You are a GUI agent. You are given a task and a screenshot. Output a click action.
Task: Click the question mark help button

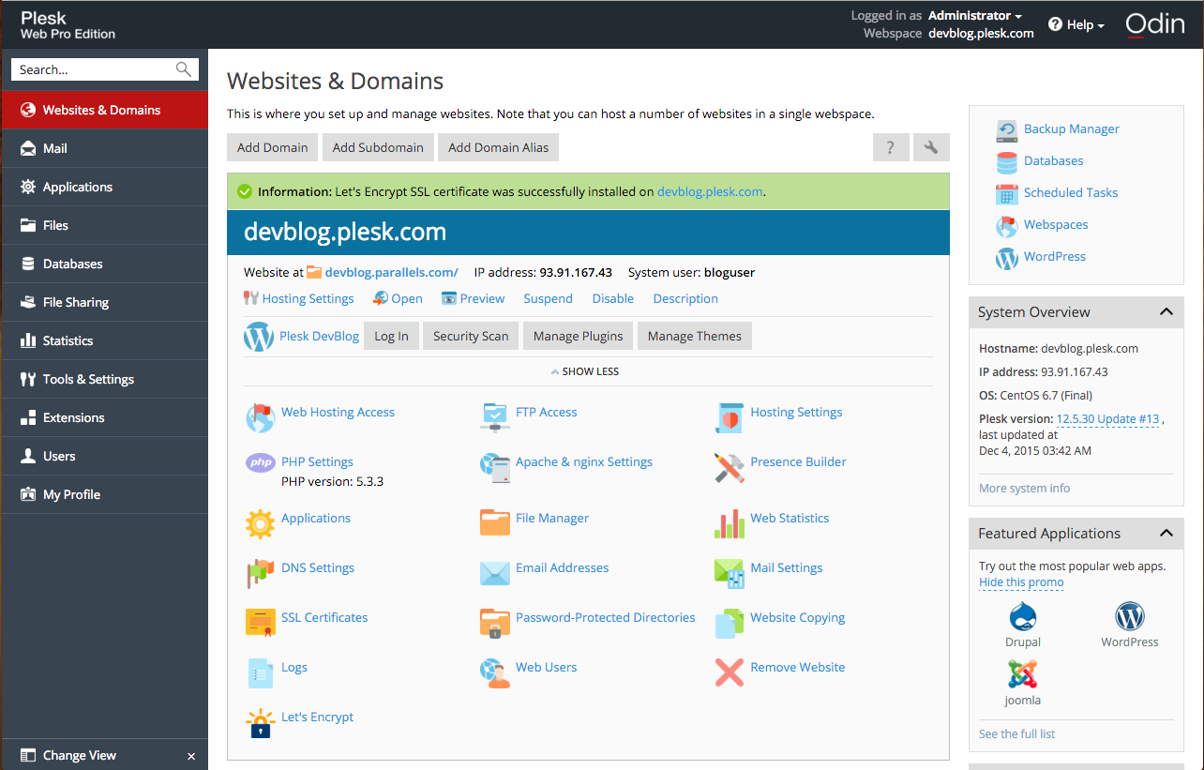(x=891, y=147)
